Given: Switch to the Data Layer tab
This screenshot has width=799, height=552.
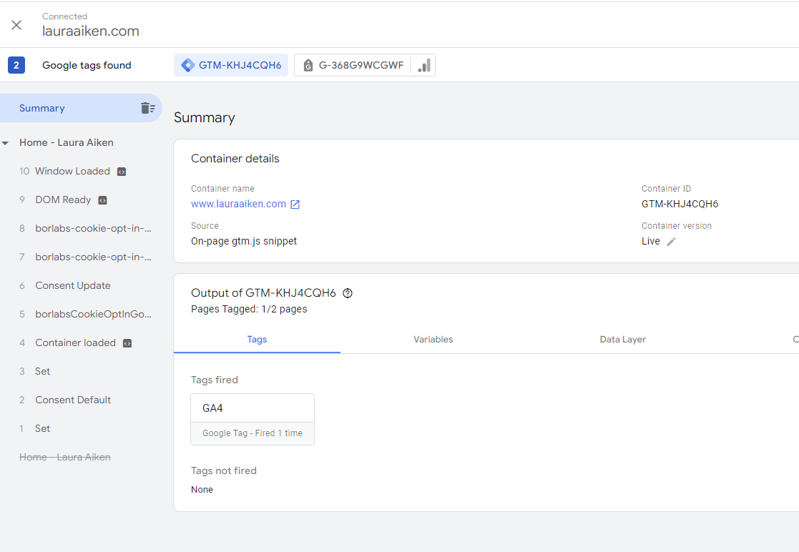Looking at the screenshot, I should click(x=622, y=340).
